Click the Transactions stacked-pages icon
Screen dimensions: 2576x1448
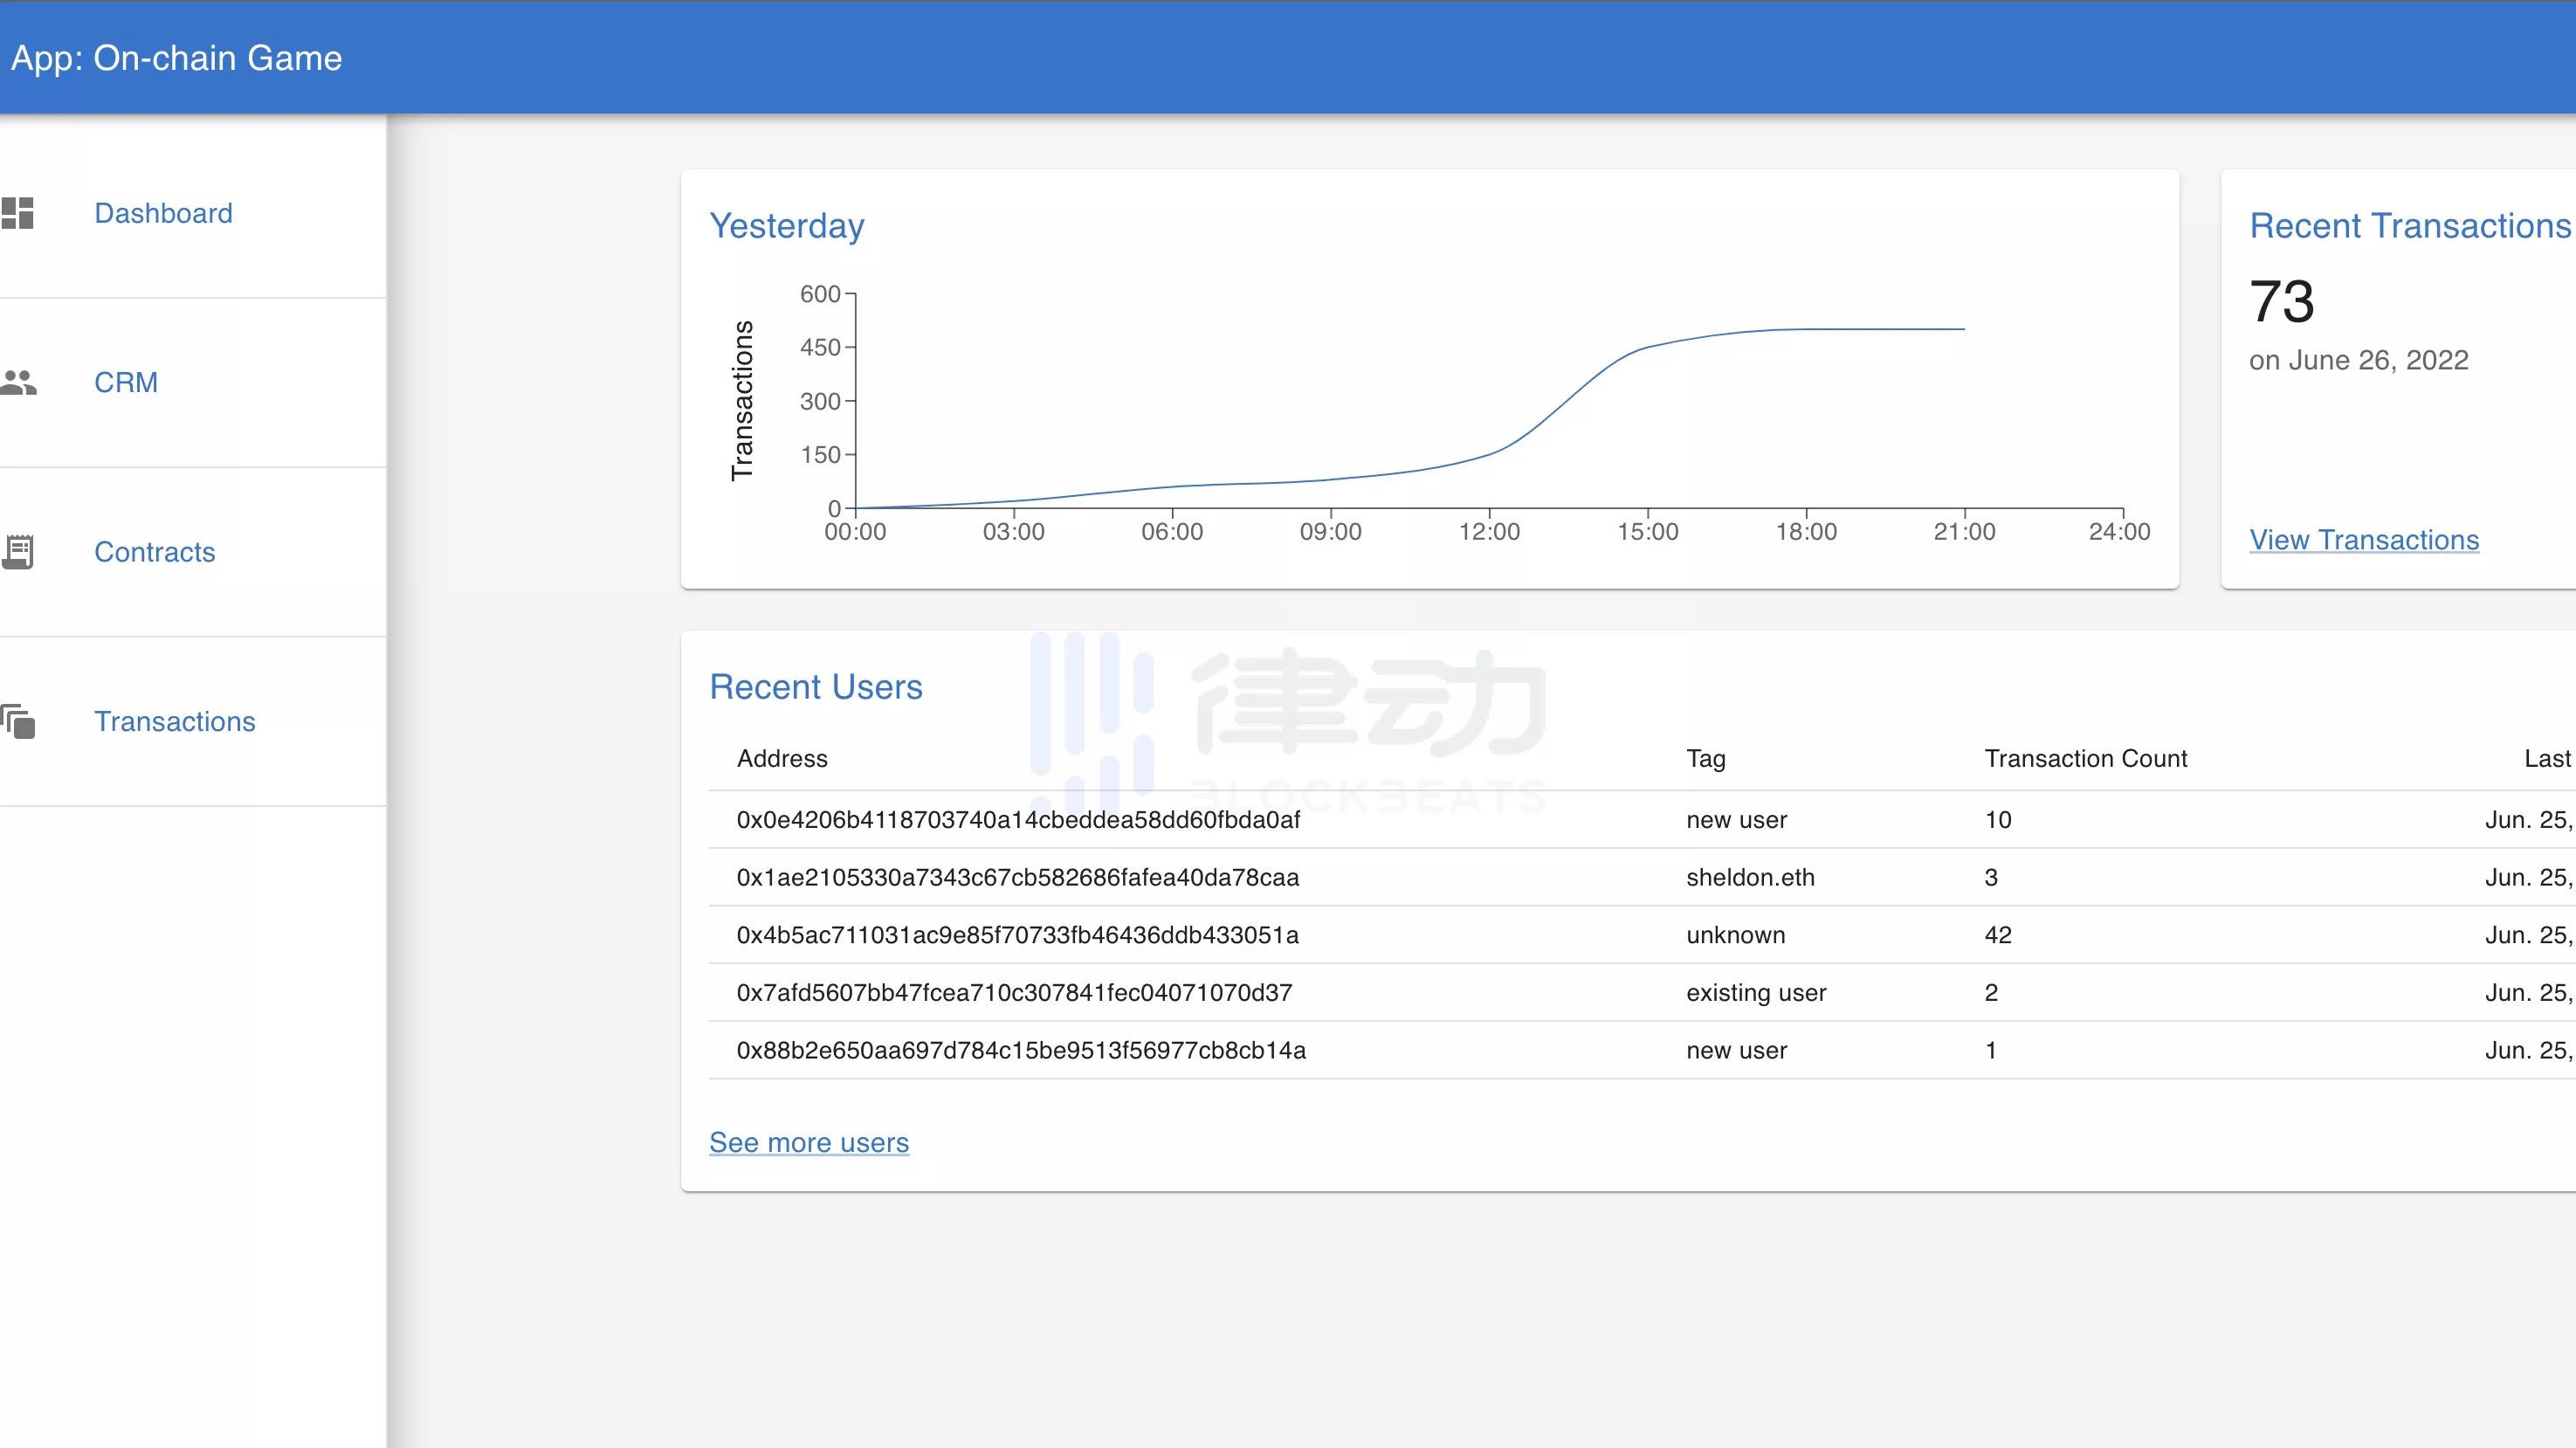18,721
